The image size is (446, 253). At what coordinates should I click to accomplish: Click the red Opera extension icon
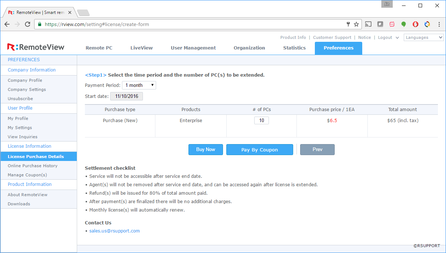416,24
